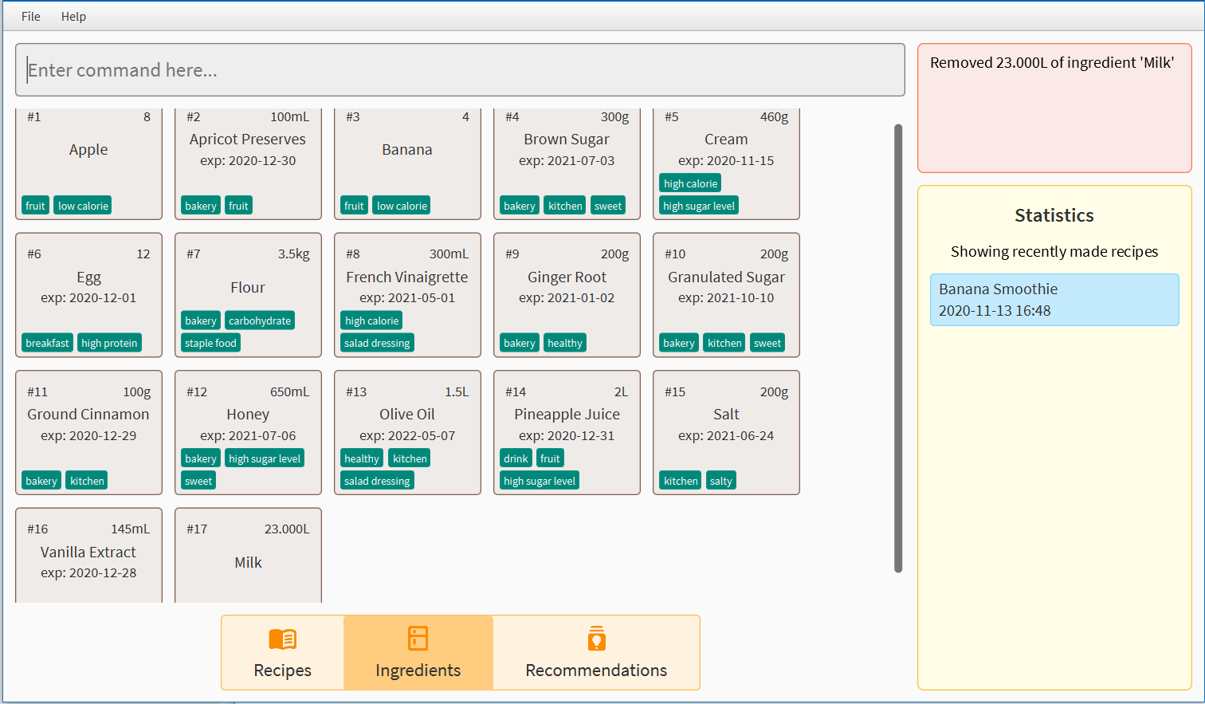The image size is (1205, 704).
Task: Click the 'carbohydrate' tag on Flour
Action: tap(260, 321)
